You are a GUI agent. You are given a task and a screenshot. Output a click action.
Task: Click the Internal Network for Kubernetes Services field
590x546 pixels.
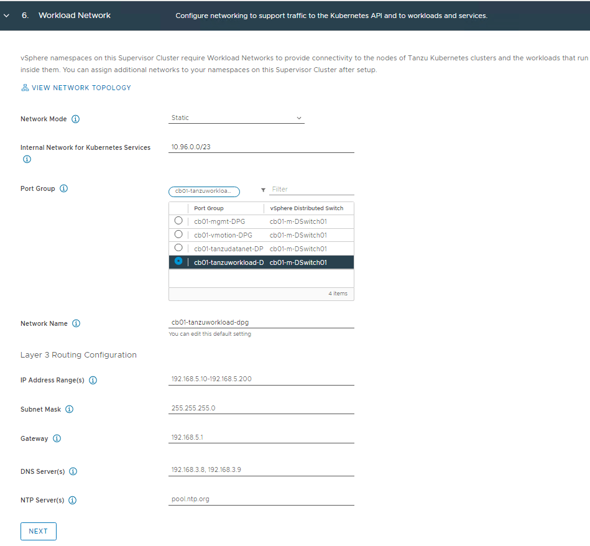click(261, 147)
